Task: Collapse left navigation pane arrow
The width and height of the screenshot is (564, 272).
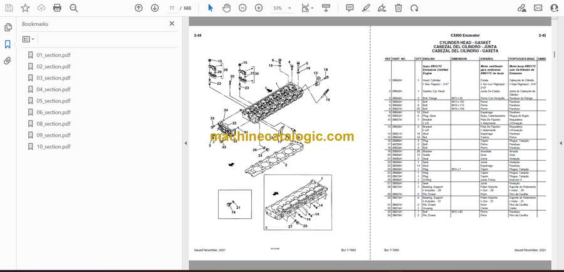Action: coord(186,143)
